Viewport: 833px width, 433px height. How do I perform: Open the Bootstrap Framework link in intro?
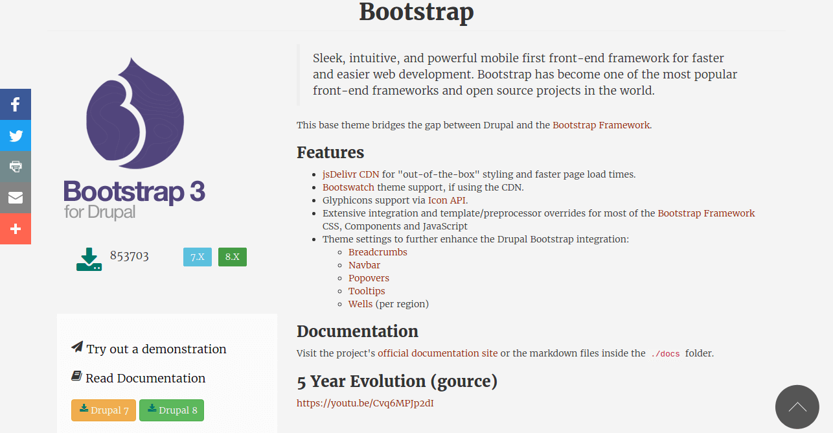(601, 125)
